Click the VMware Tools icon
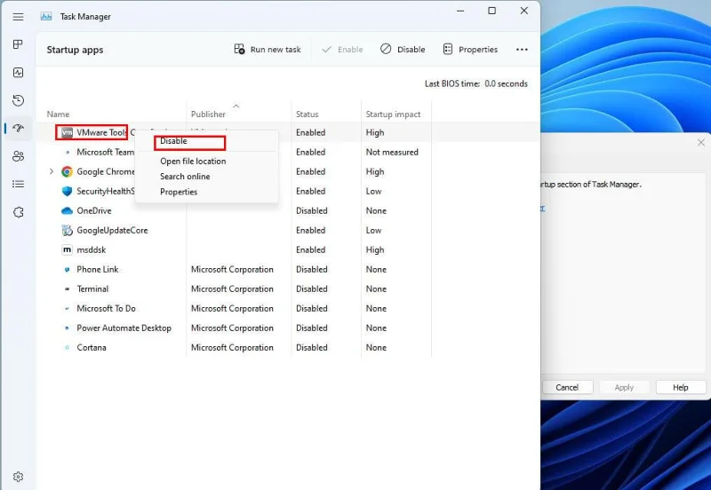The height and width of the screenshot is (490, 711). pos(67,132)
